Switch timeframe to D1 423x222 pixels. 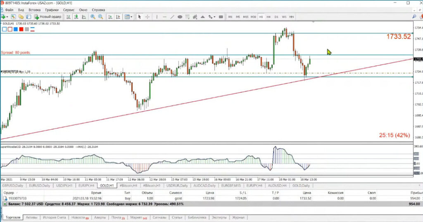(x=276, y=17)
